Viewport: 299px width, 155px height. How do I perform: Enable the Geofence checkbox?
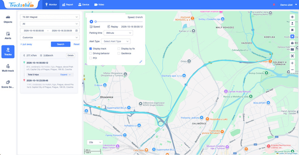pos(119,54)
